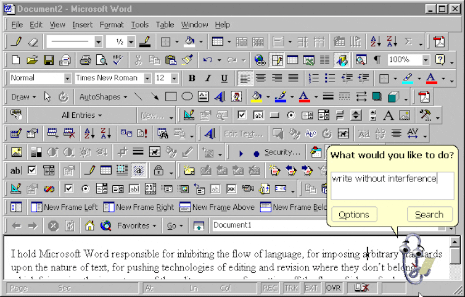Click Search the Web globe icon
This screenshot has height=297, width=465.
coord(106,226)
